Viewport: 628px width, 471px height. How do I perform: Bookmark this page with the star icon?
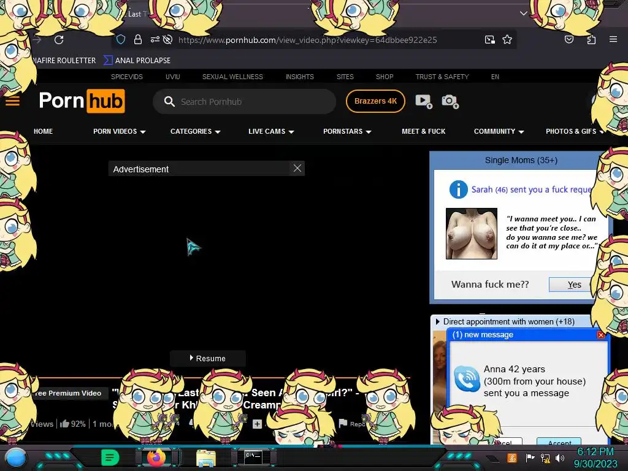[507, 39]
